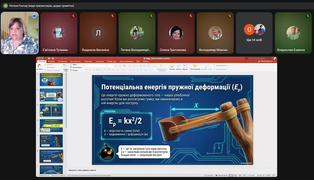The image size is (314, 180).
Task: Click zoom out minus in status bar
Action: click(248, 175)
